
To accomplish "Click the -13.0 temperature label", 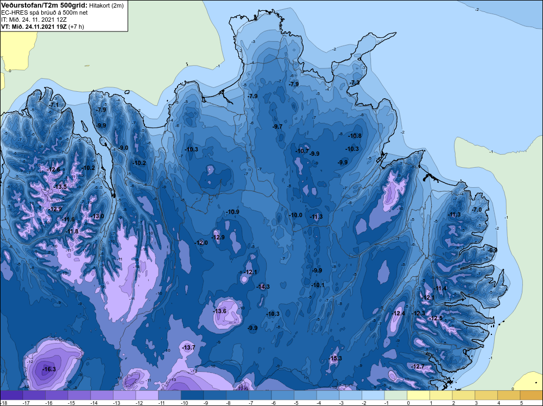I will coord(97,217).
